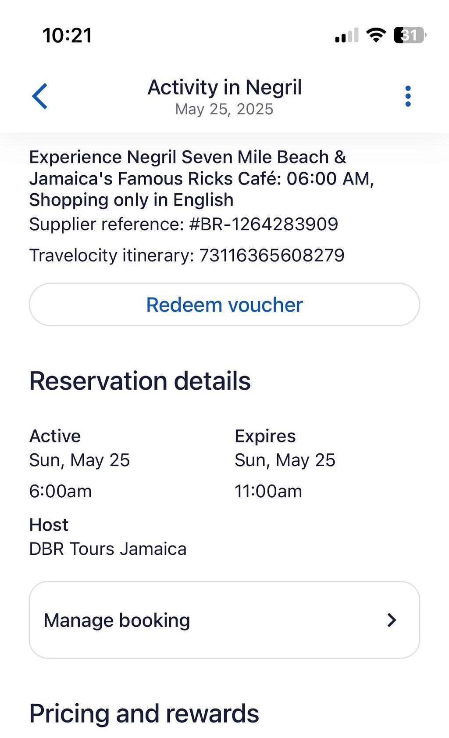
Task: Tap the blue back arrow
Action: point(39,96)
